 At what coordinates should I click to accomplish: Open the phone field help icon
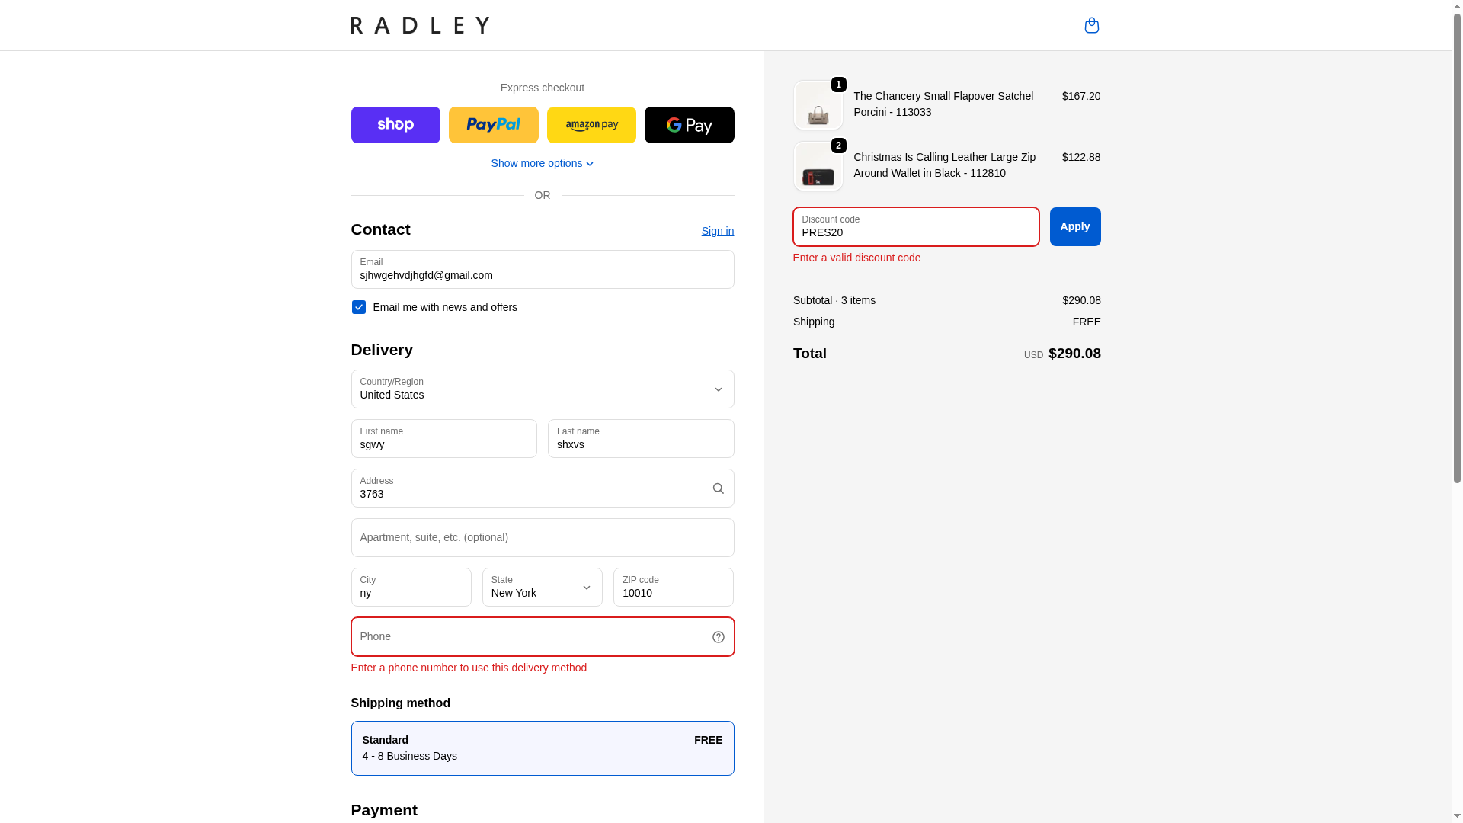[718, 637]
